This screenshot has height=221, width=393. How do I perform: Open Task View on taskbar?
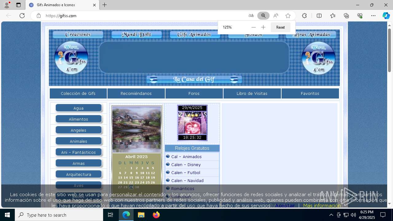(111, 215)
